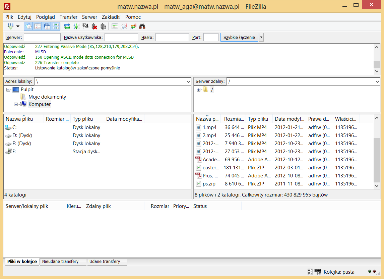Toggle the transfer queue display
384x279 pixels.
click(x=56, y=26)
